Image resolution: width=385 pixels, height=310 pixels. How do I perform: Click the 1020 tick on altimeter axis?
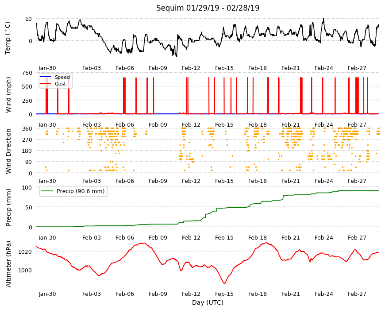pyautogui.click(x=25, y=252)
